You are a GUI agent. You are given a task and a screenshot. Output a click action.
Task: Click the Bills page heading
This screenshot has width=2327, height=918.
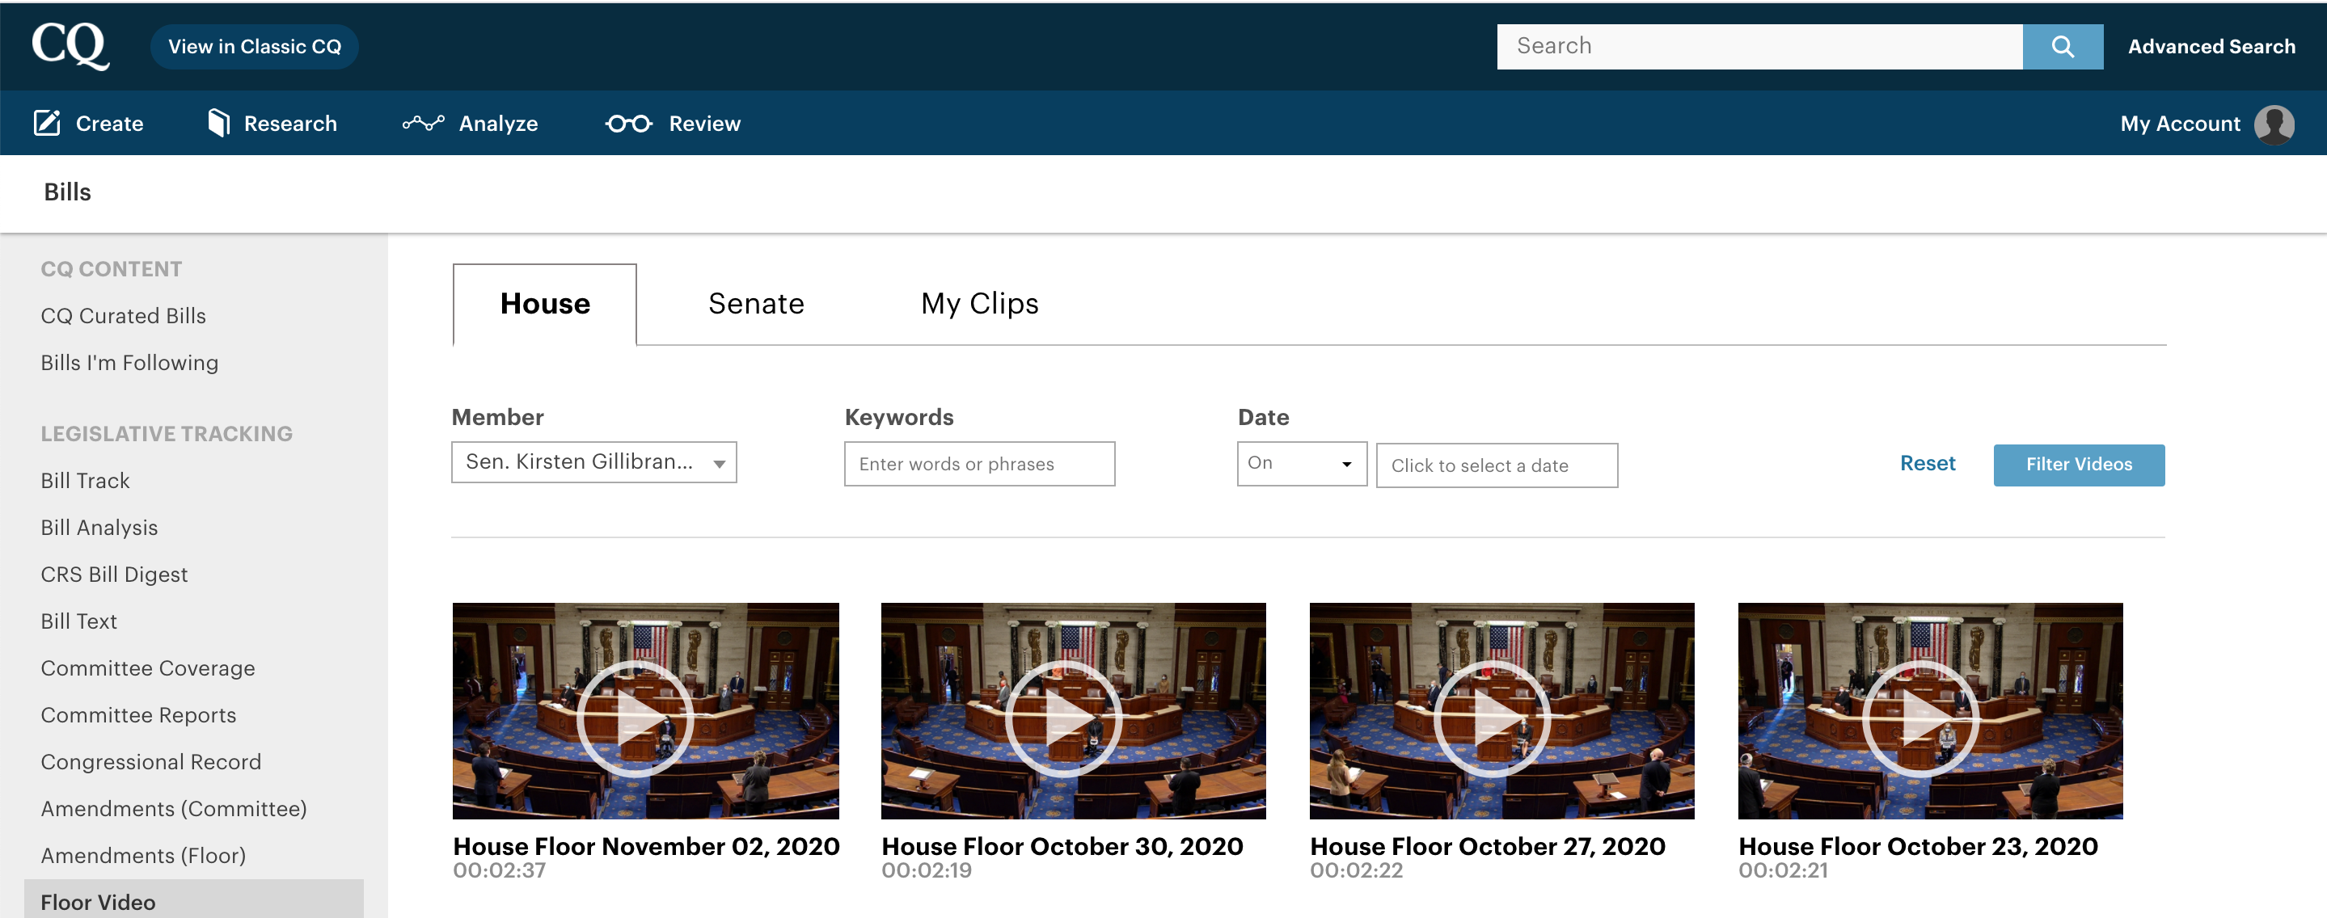[x=68, y=192]
